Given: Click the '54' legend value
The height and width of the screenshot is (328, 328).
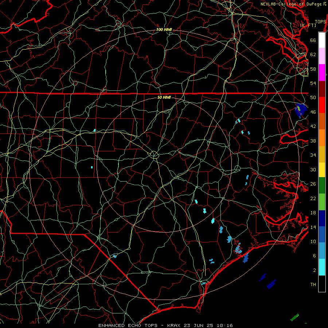Looking at the screenshot, I should click(313, 83).
